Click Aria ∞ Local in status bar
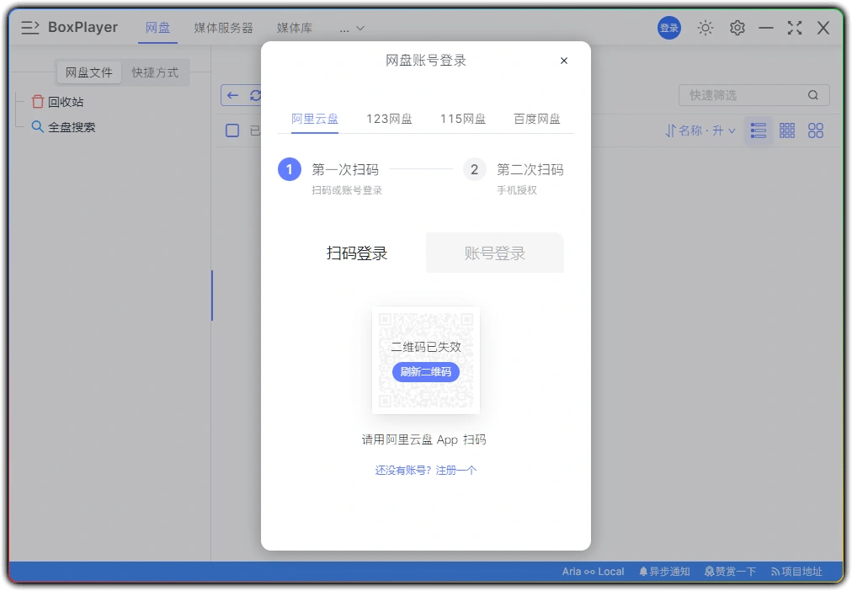Screen dimensions: 852x591 [x=593, y=572]
